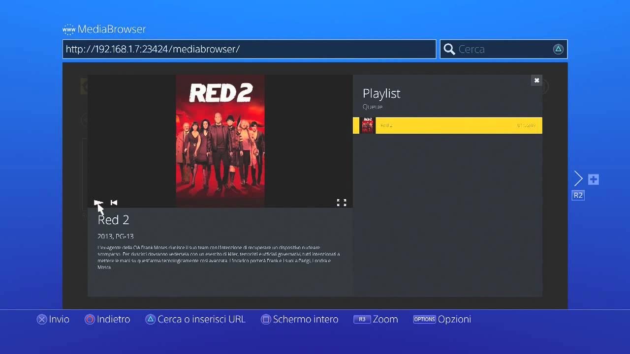
Task: Open a new window with the plus icon
Action: (x=594, y=179)
